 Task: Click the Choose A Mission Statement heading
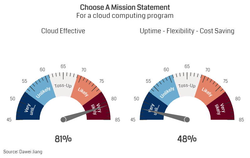(x=125, y=7)
